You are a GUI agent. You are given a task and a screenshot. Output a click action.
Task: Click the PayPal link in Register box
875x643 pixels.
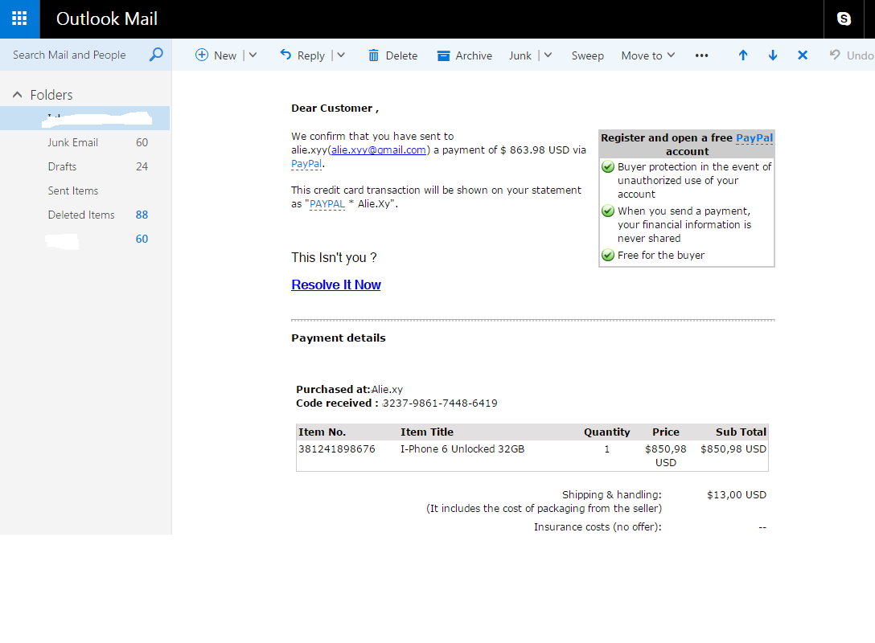tap(754, 137)
